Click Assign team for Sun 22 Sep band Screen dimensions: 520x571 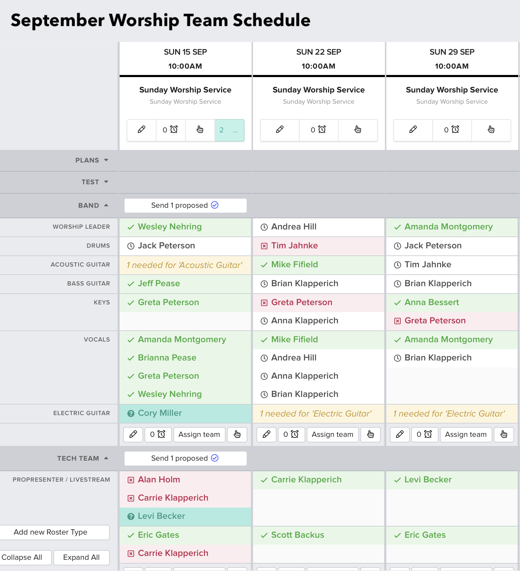[332, 434]
